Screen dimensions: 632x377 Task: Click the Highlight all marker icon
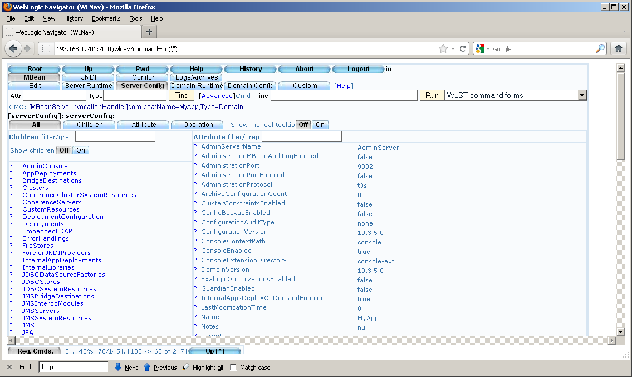coord(184,367)
